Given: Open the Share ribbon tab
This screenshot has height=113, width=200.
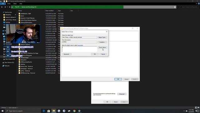Looking at the screenshot, I should click(x=15, y=4).
